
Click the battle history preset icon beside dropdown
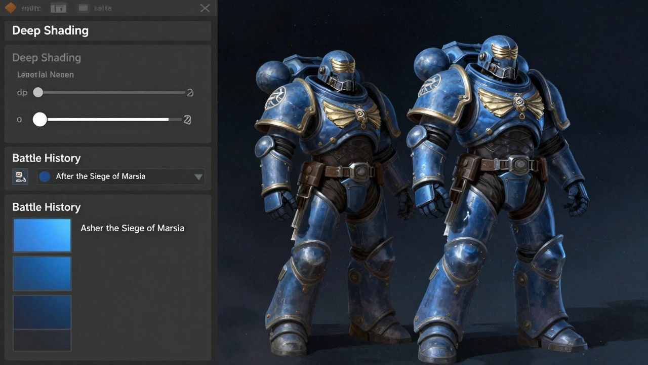(x=20, y=176)
